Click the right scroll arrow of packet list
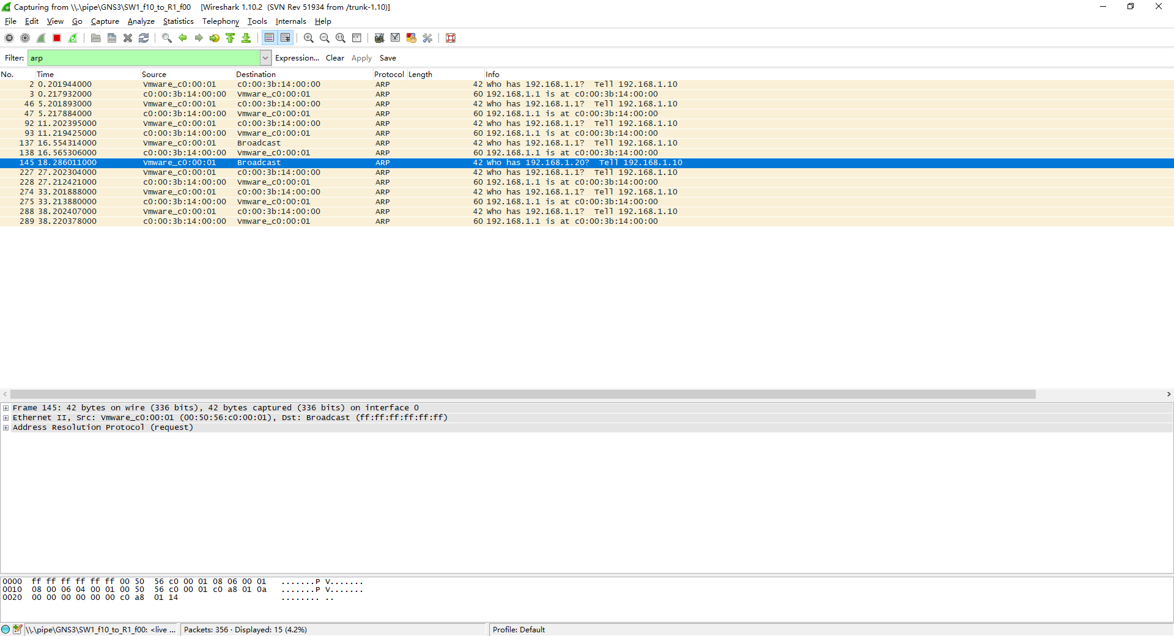Image resolution: width=1174 pixels, height=636 pixels. point(1168,394)
